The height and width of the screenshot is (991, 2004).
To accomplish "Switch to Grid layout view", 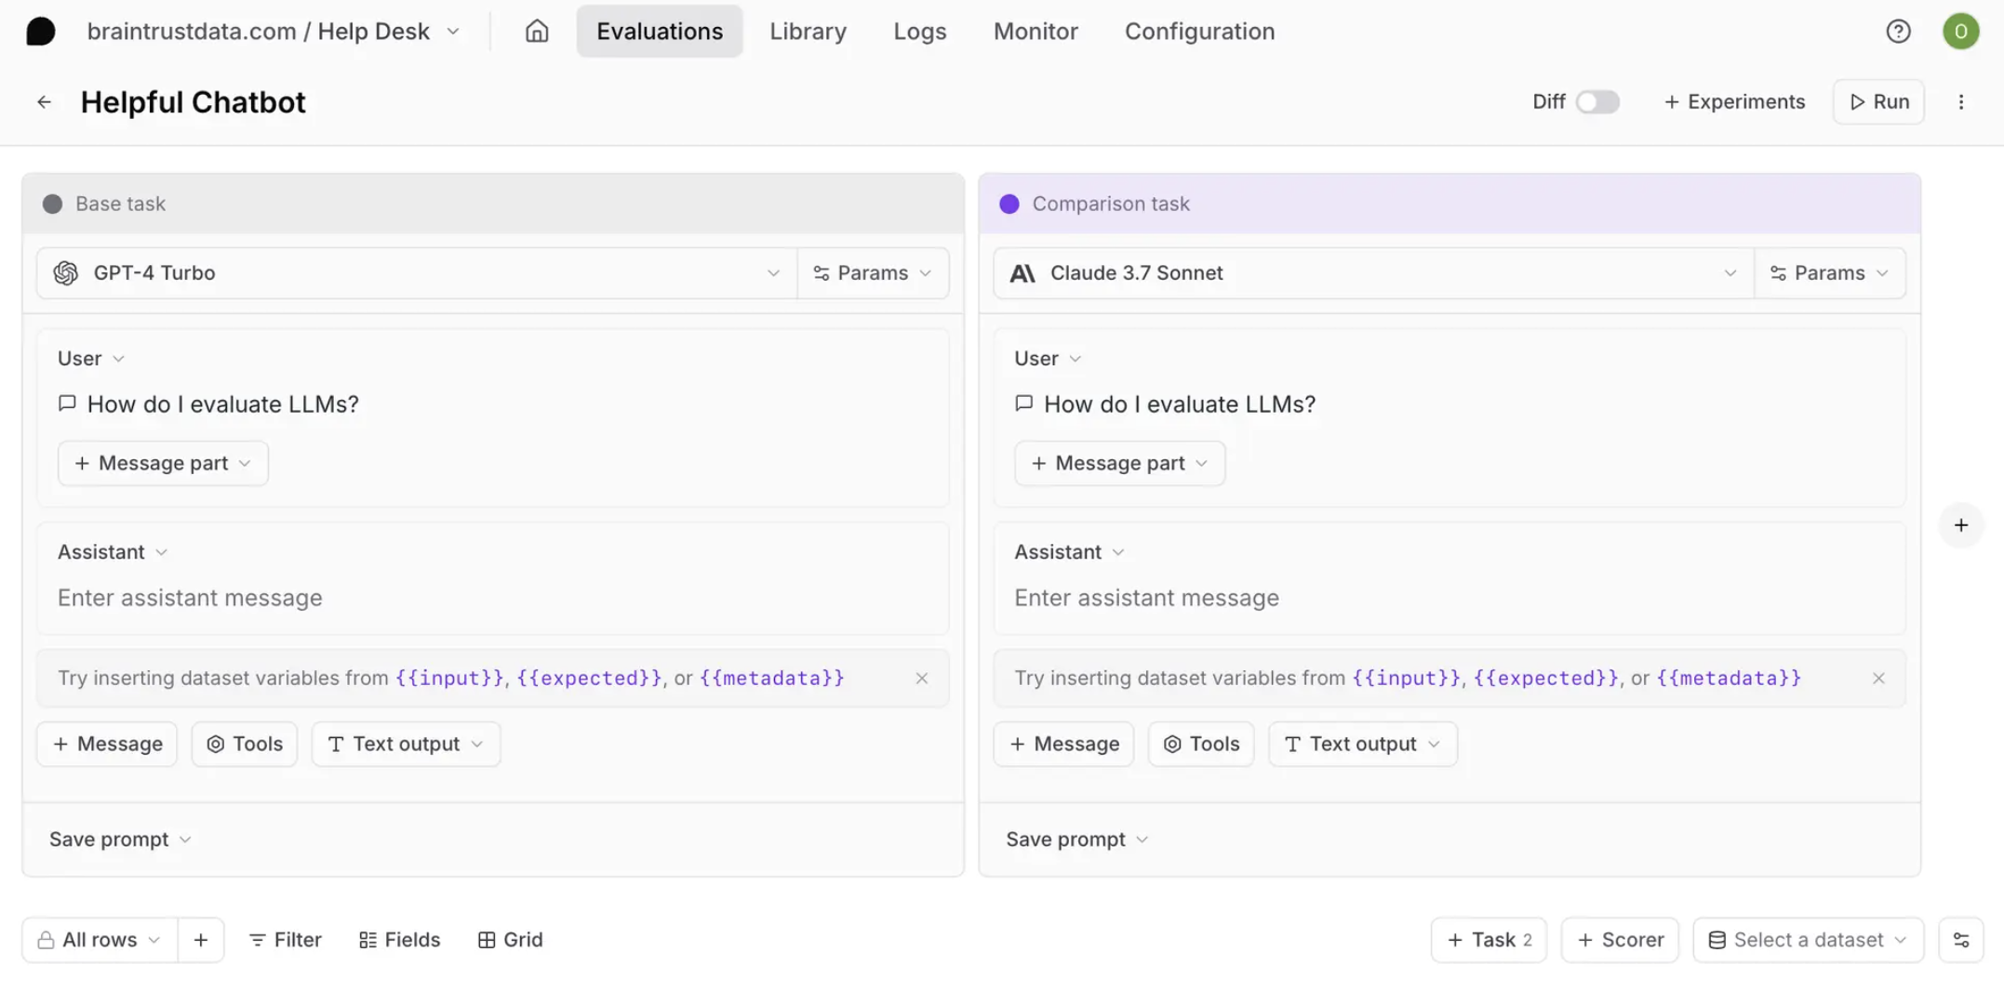I will [x=510, y=940].
